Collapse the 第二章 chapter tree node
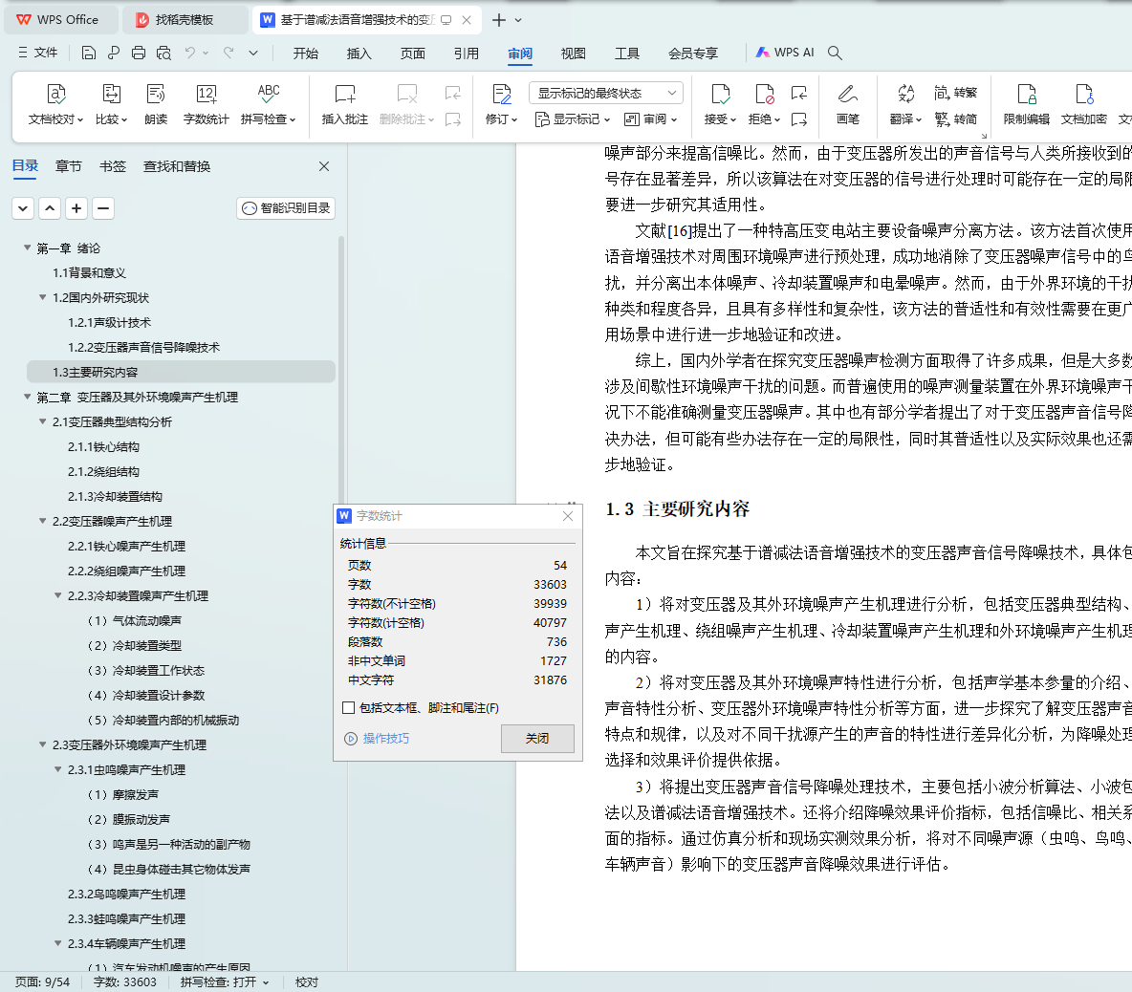Image resolution: width=1132 pixels, height=992 pixels. click(28, 397)
